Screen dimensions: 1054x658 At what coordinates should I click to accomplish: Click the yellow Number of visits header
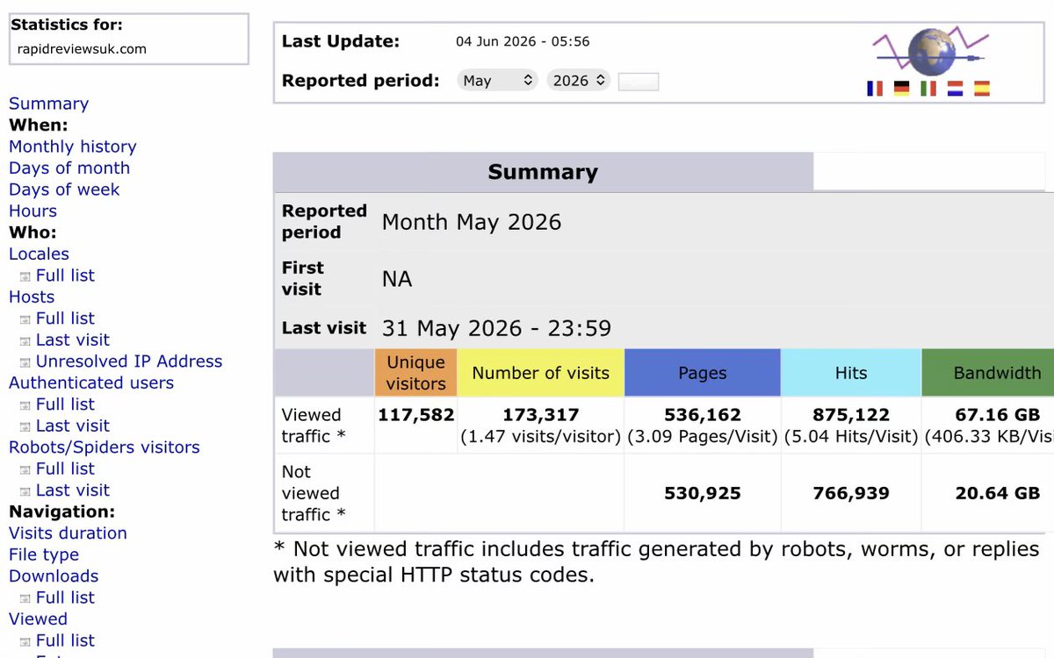click(541, 373)
